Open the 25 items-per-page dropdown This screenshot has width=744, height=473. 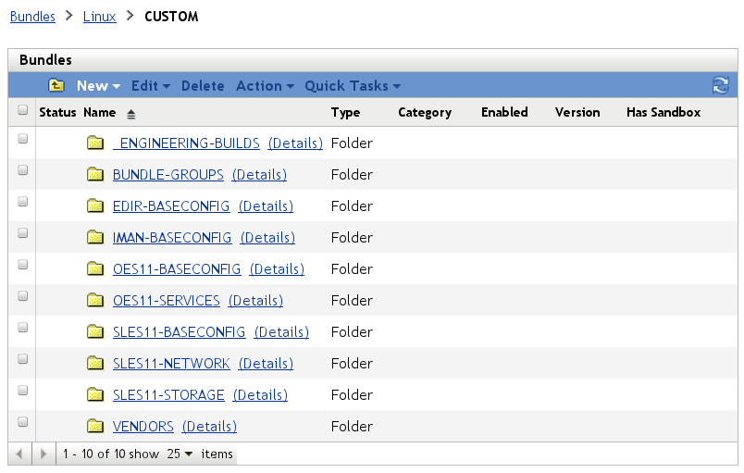click(180, 454)
